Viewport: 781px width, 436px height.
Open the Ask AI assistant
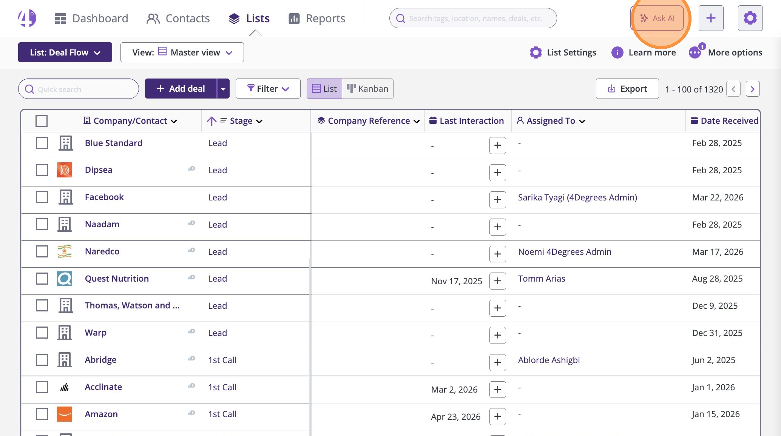click(x=658, y=18)
